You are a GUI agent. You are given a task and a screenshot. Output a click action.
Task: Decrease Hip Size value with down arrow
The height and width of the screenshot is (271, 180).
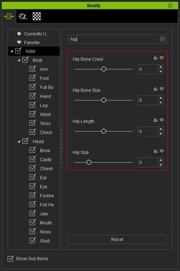[161, 165]
